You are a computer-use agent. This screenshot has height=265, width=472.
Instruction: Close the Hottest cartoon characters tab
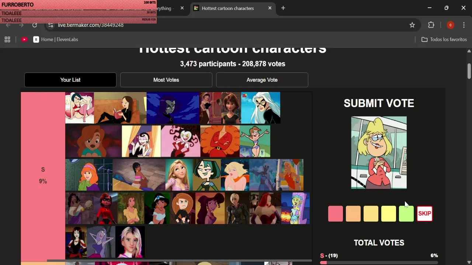270,8
